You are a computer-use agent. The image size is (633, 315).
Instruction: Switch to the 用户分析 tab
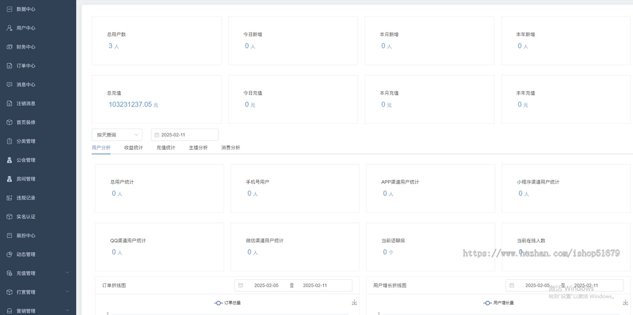pyautogui.click(x=101, y=148)
